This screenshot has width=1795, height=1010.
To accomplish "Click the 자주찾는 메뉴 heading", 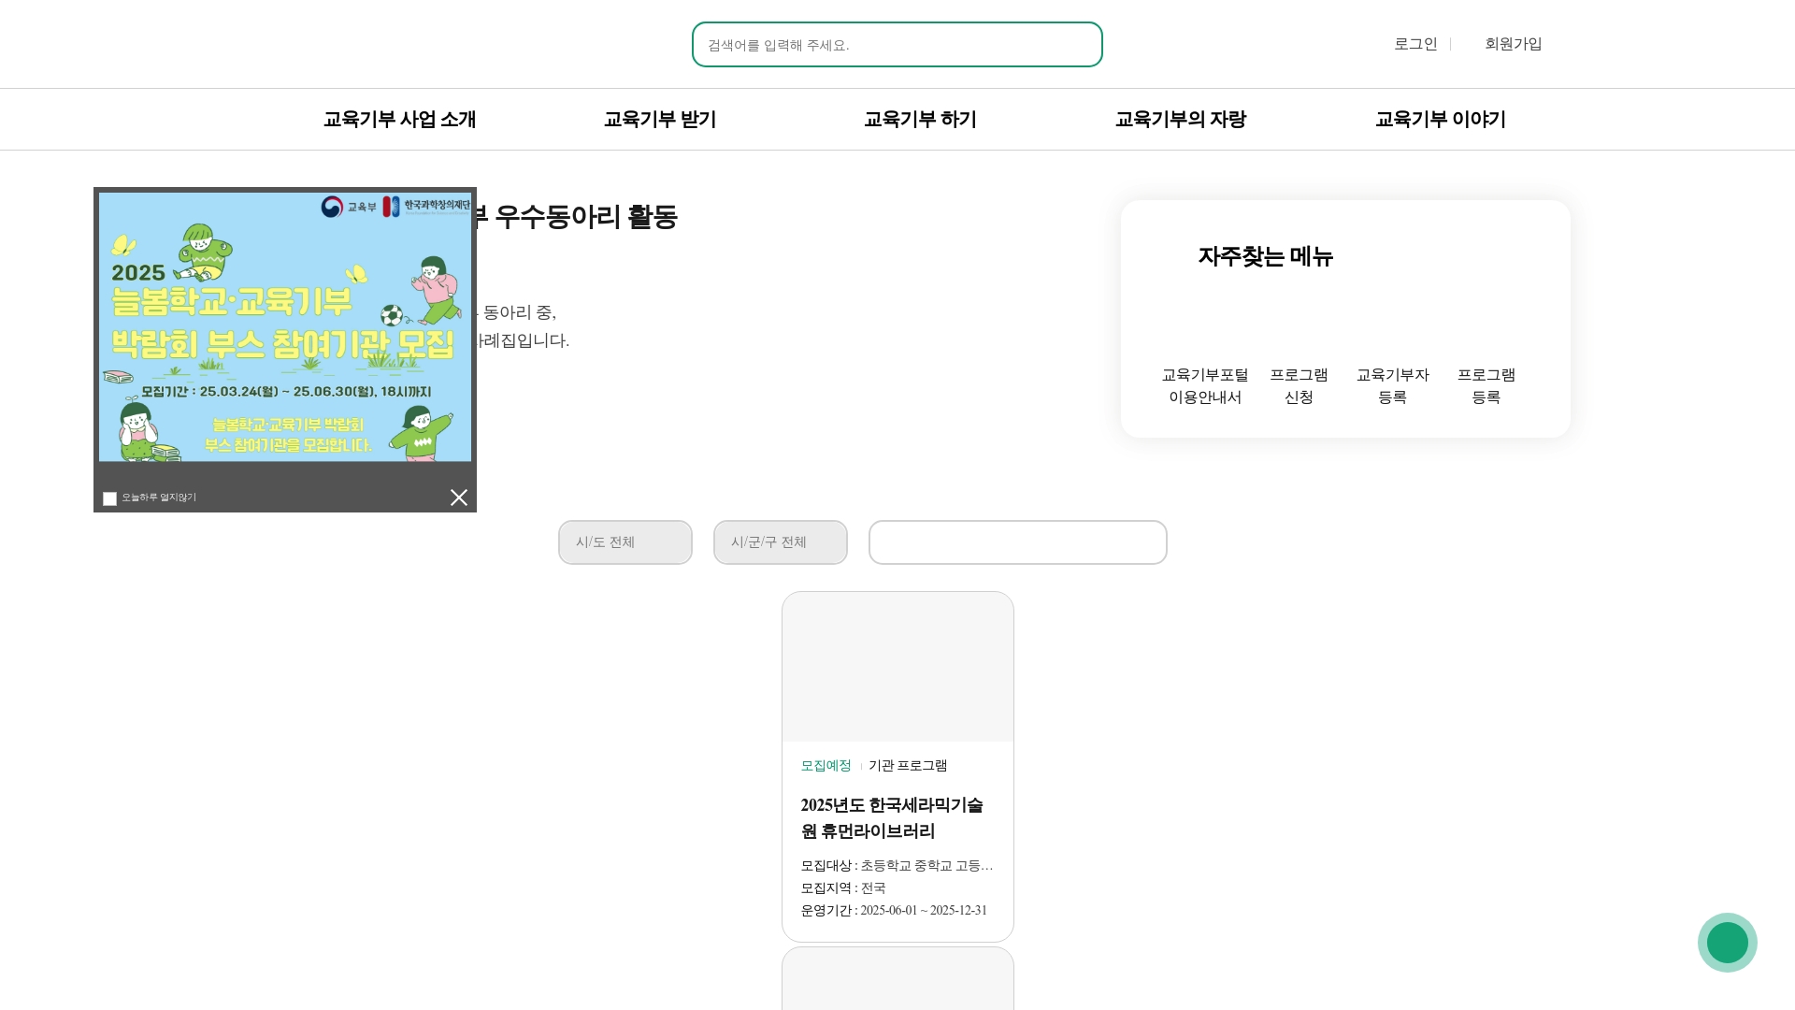I will pyautogui.click(x=1265, y=256).
